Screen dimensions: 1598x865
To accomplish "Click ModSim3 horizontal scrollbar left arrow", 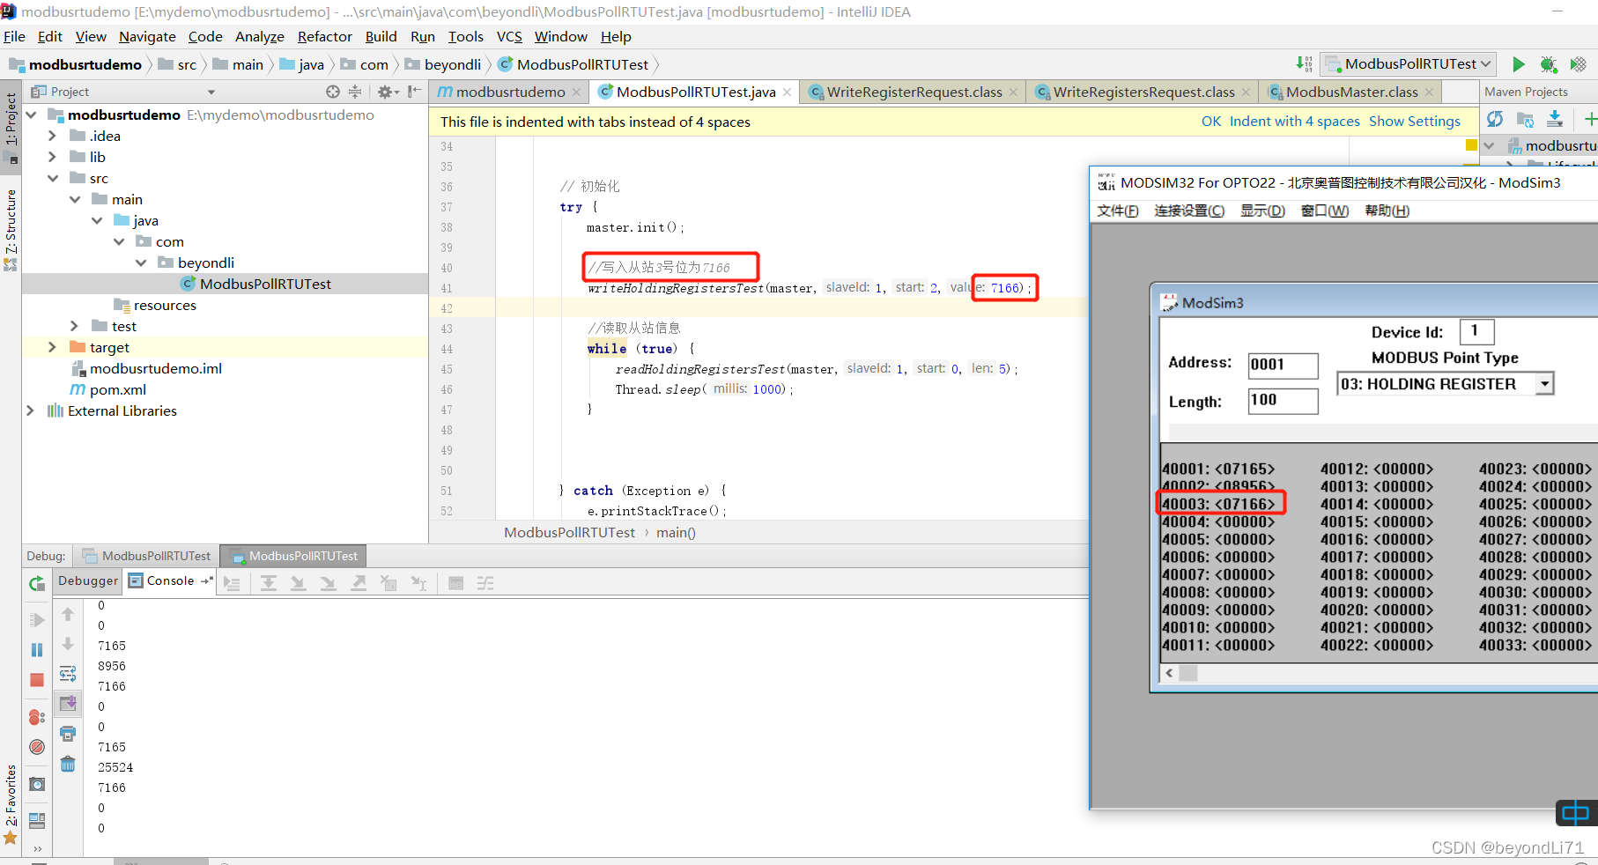I will [1170, 673].
